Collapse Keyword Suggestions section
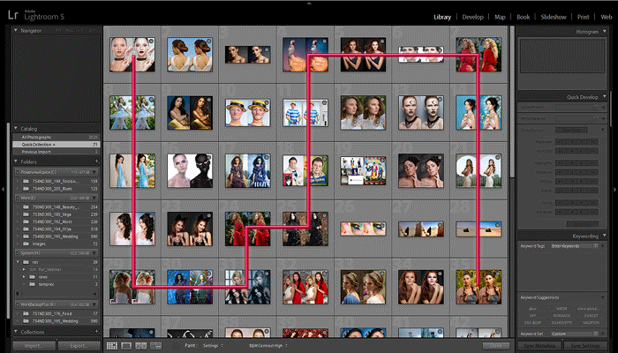 tap(603, 297)
